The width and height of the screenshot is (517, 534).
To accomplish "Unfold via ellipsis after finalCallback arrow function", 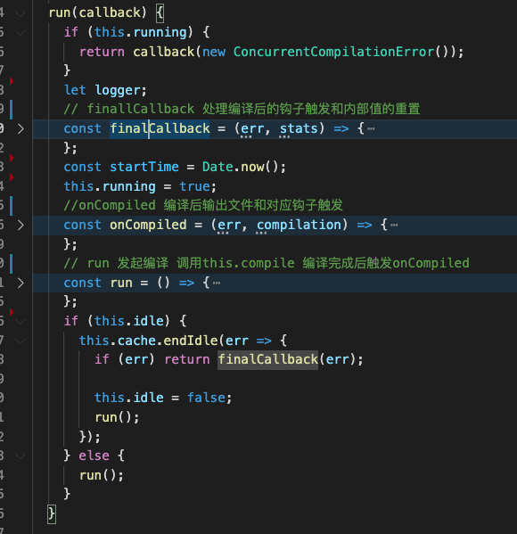I will coord(371,128).
